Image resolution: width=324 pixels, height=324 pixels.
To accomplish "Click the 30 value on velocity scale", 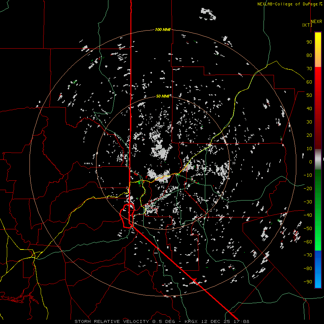I will 309,122.
